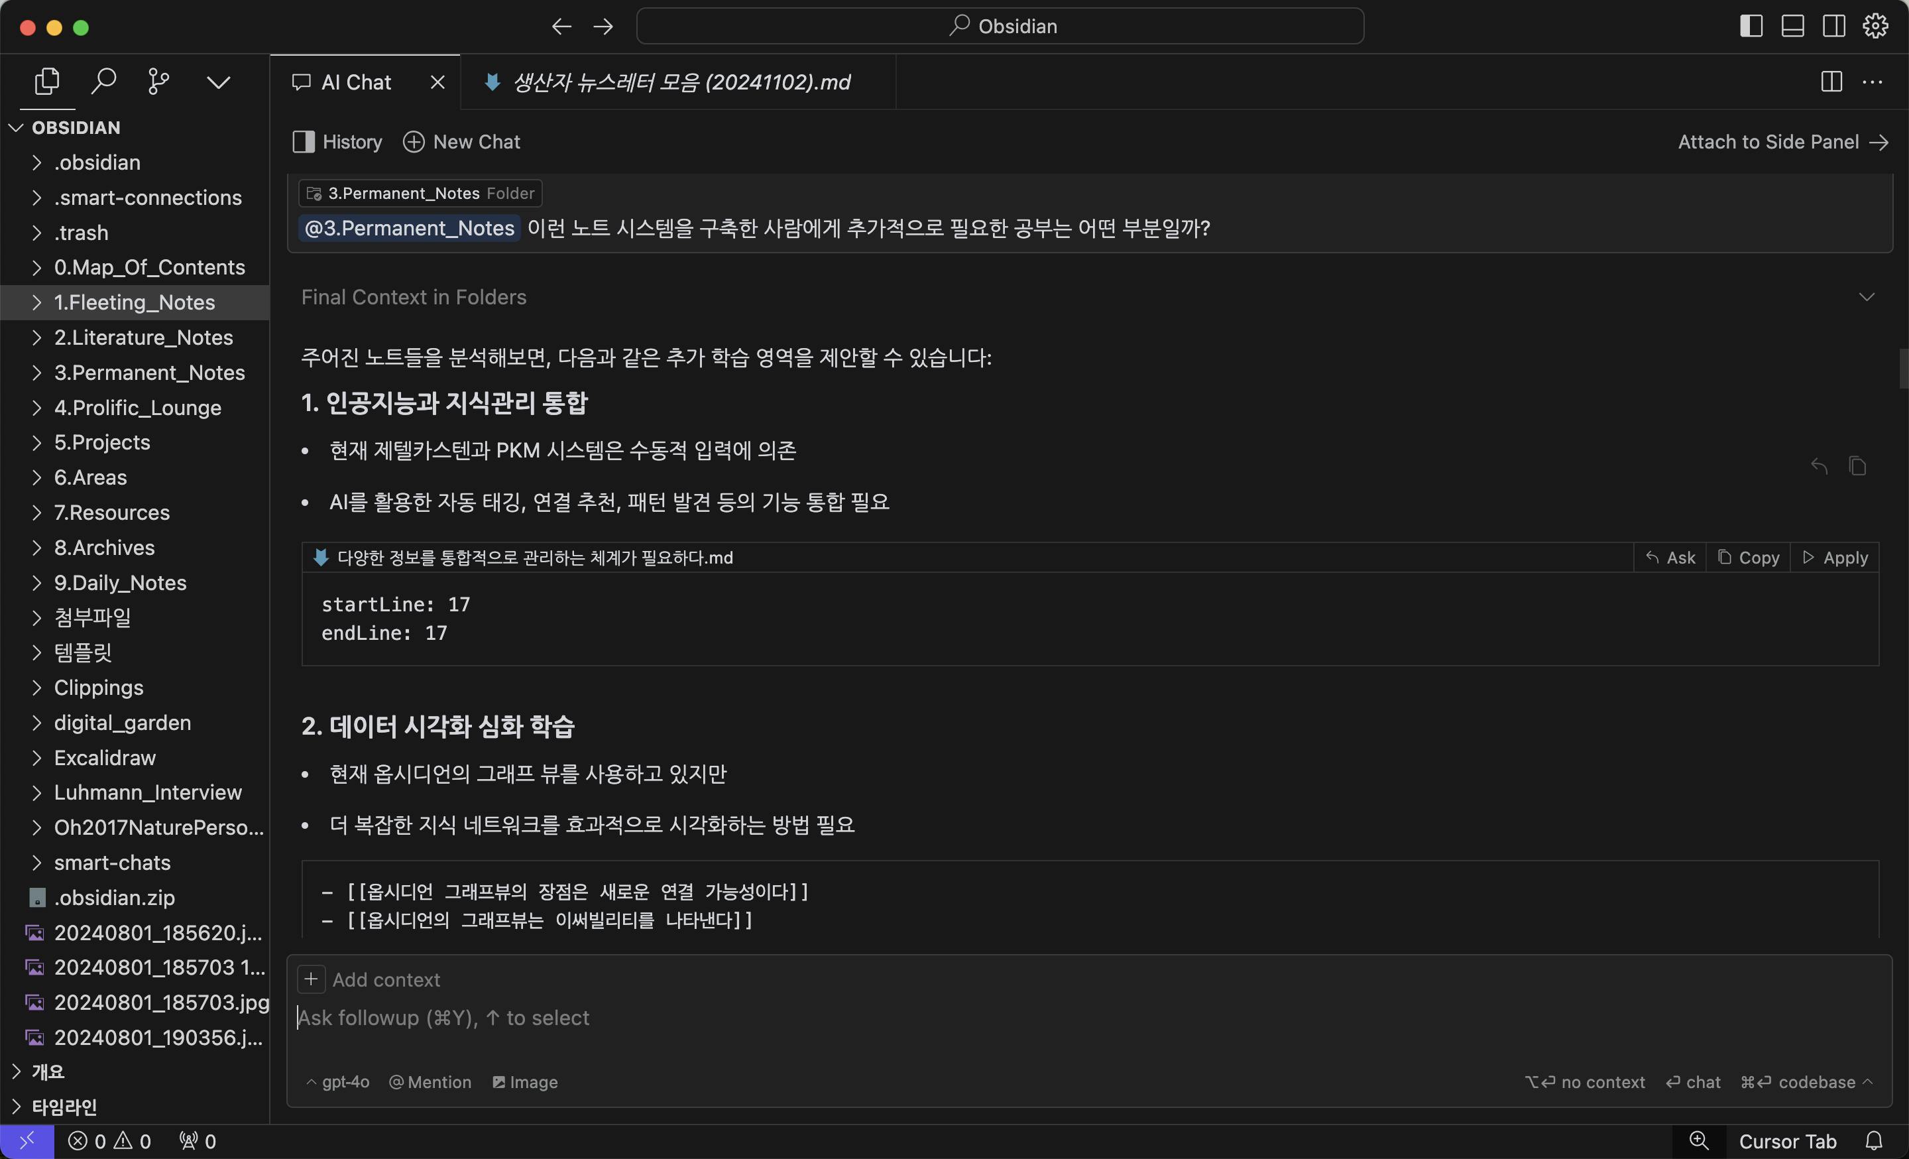Click the copy message icon
The image size is (1909, 1159).
(x=1857, y=465)
